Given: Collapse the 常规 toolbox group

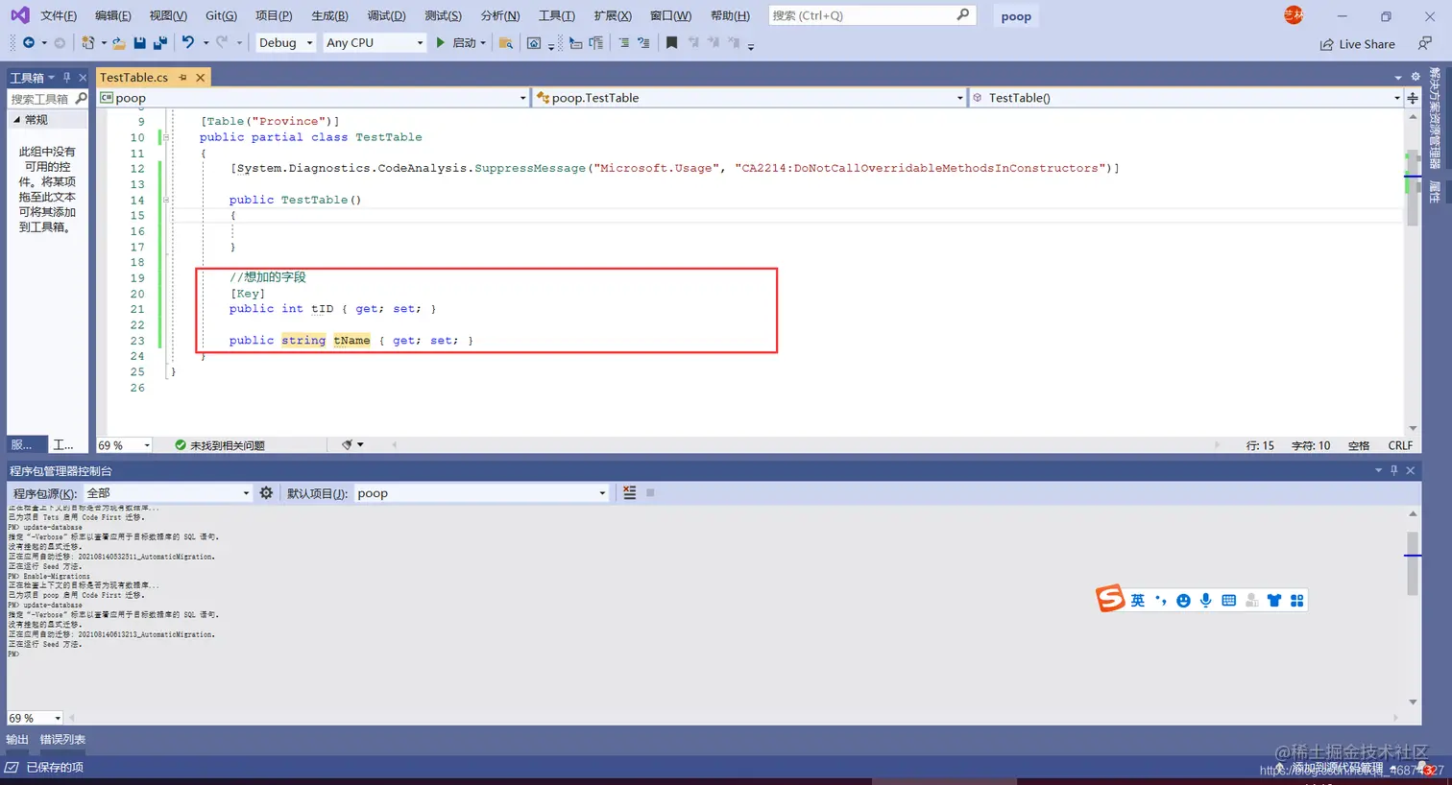Looking at the screenshot, I should [16, 120].
